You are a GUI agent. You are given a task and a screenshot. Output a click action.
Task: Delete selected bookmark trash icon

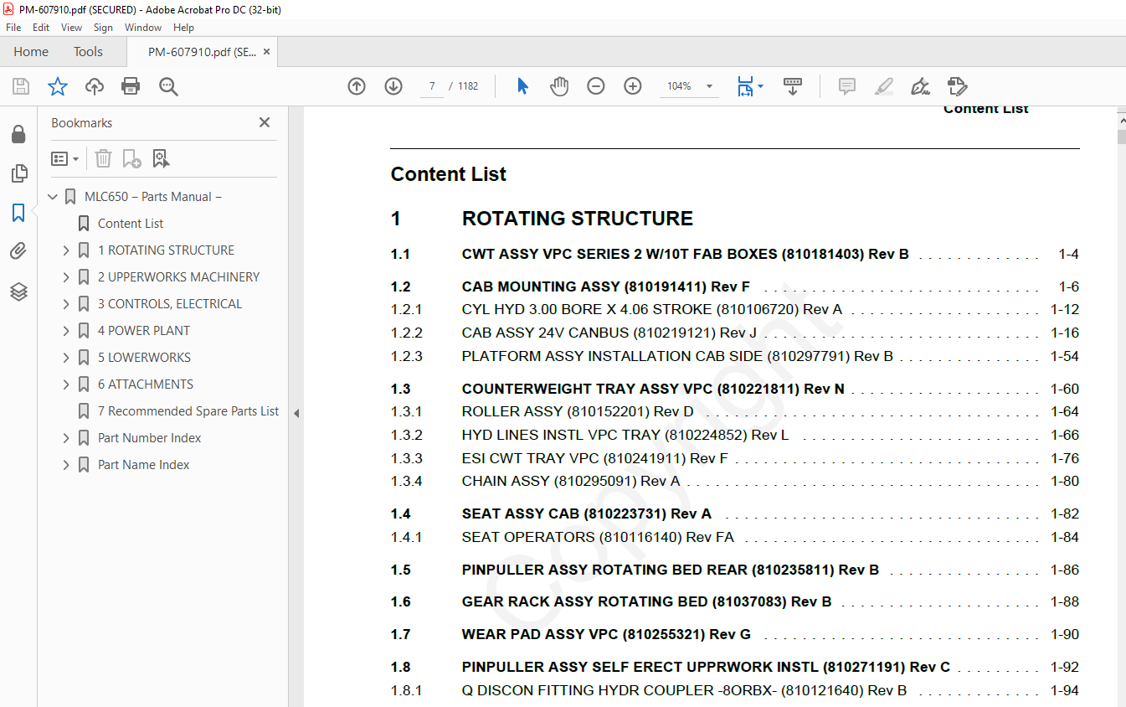click(103, 158)
